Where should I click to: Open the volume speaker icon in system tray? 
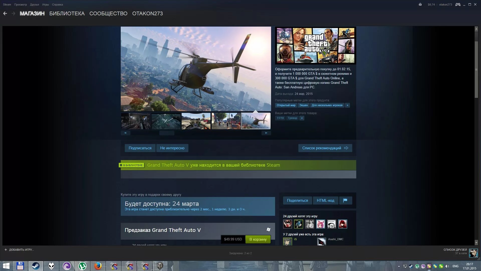447,266
